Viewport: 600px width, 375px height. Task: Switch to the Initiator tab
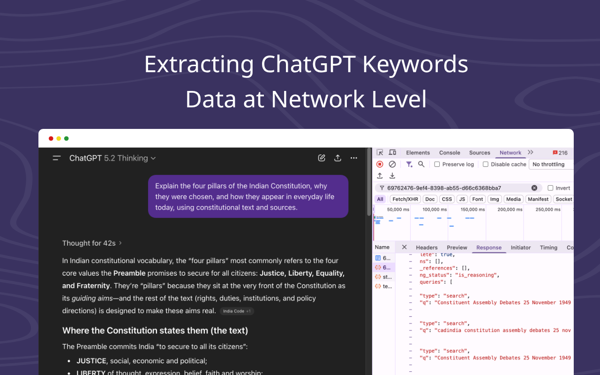tap(521, 247)
